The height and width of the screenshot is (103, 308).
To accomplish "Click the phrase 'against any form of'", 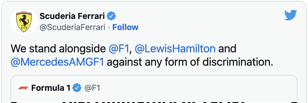I will click(x=153, y=62).
